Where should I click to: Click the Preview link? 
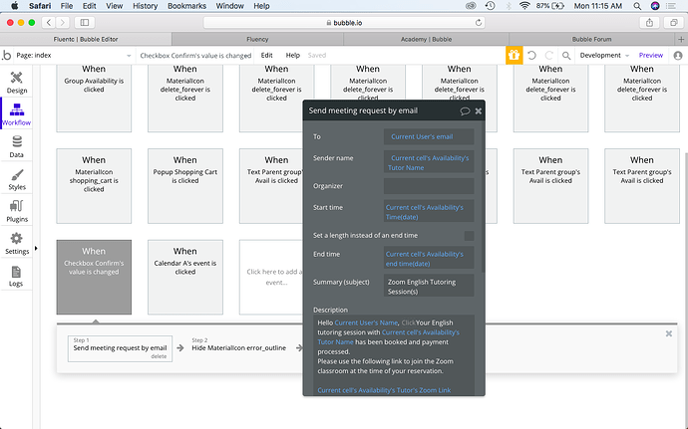pos(651,55)
